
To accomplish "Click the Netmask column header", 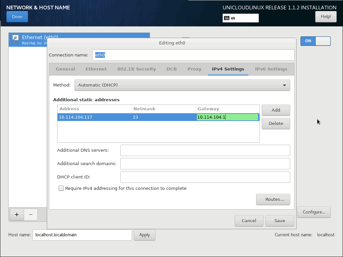I will pos(163,109).
